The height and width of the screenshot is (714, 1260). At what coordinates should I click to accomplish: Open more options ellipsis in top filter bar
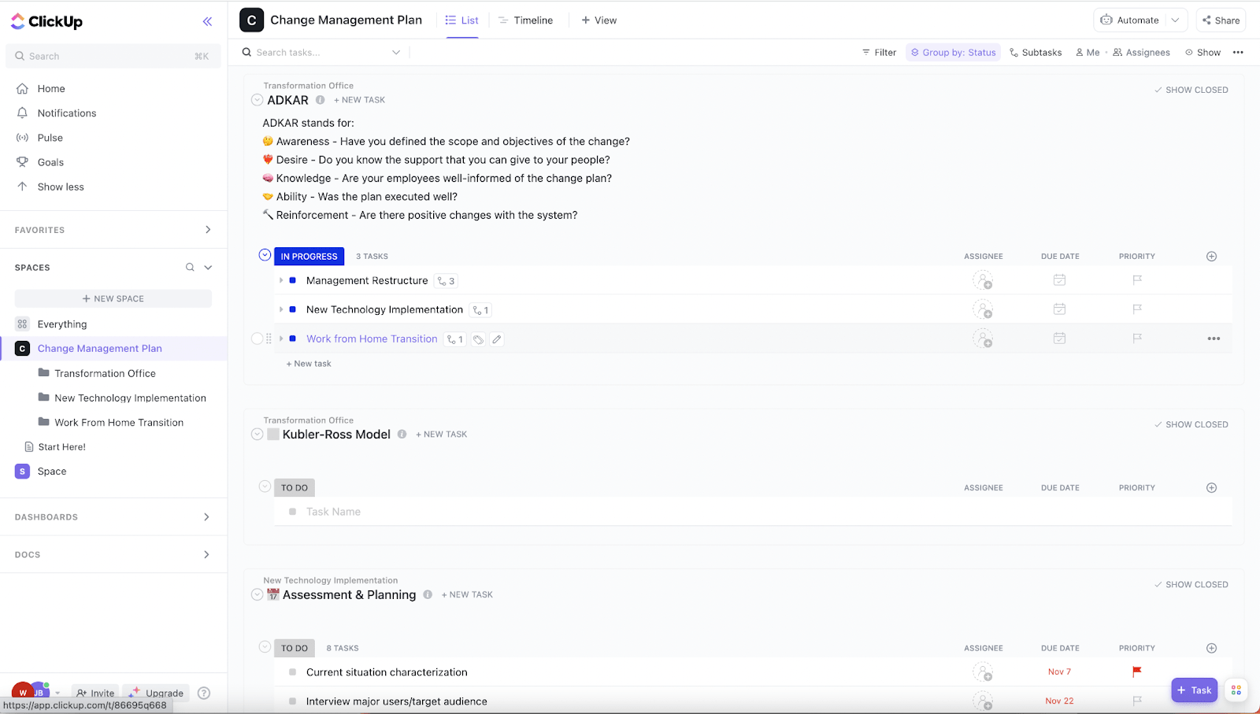point(1238,53)
